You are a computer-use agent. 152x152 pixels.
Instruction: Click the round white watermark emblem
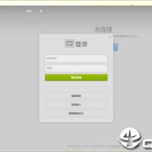129,138
